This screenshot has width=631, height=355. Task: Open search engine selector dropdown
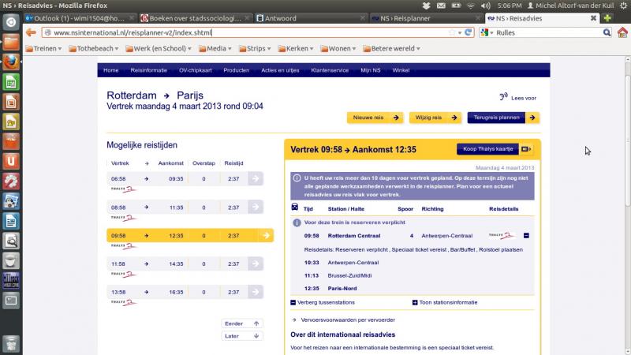(487, 32)
